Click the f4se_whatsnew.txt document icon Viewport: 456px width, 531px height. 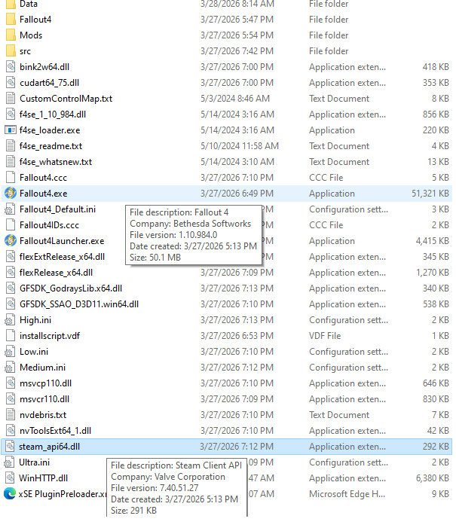click(x=11, y=161)
